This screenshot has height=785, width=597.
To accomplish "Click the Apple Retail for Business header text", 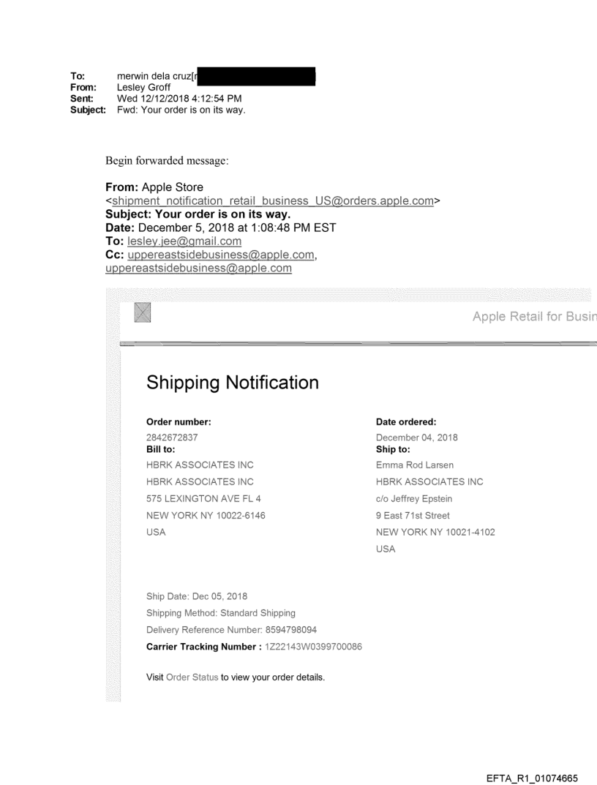I will coord(534,316).
